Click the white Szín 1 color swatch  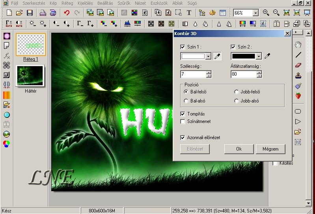(193, 56)
